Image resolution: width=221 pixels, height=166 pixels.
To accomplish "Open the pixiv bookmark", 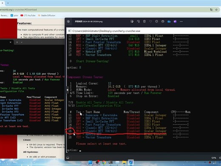I will click(14, 15).
